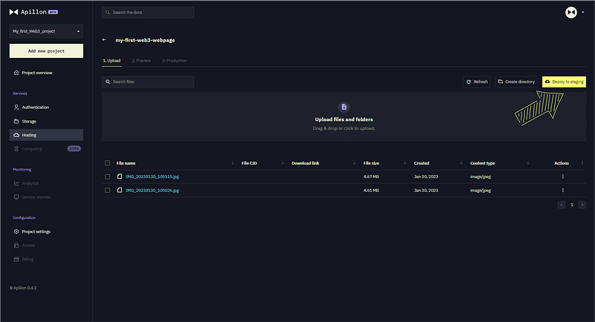Click Apillon 0.4.1 version text
This screenshot has width=595, height=322.
click(x=23, y=288)
